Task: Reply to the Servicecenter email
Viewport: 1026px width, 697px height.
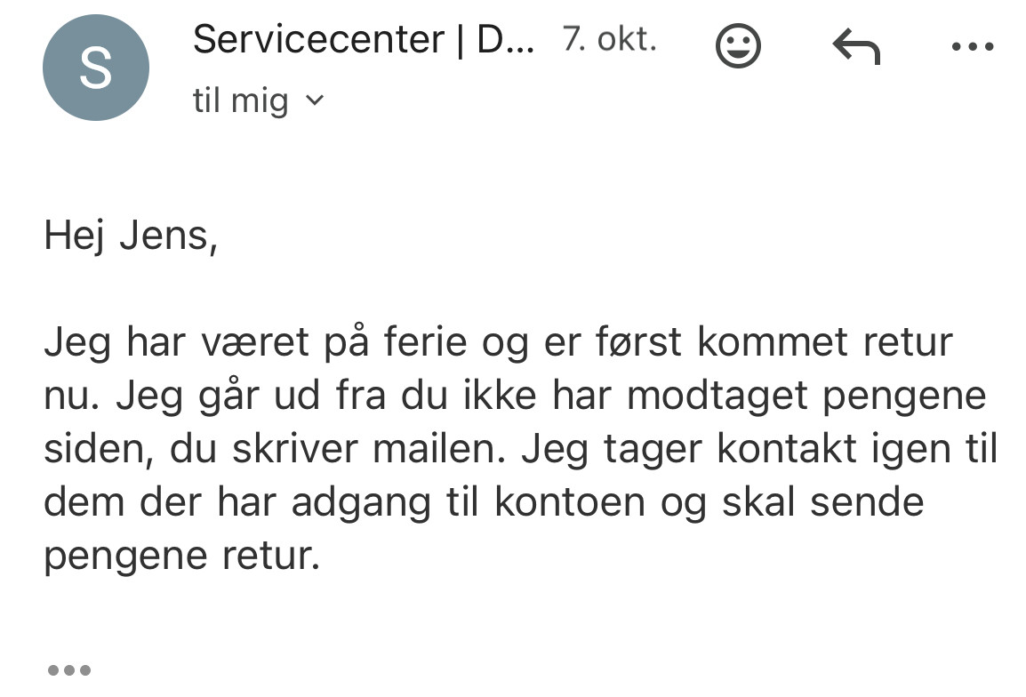Action: (855, 46)
